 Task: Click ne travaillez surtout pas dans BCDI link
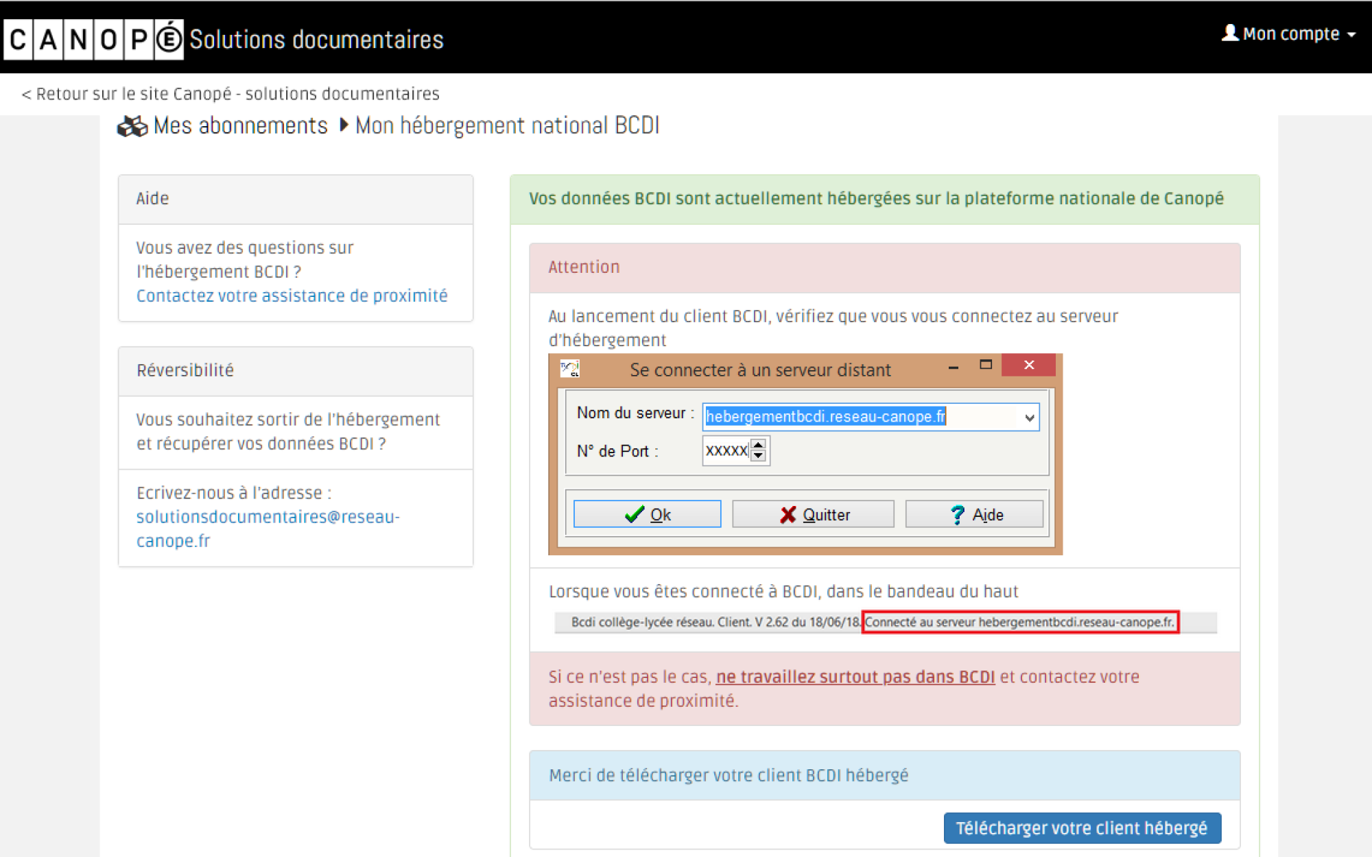tap(855, 677)
